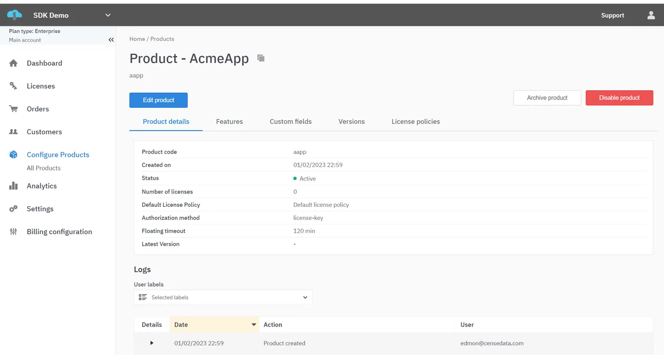Viewport: 664px width, 355px height.
Task: Expand the SDK Demo account dropdown
Action: (107, 15)
